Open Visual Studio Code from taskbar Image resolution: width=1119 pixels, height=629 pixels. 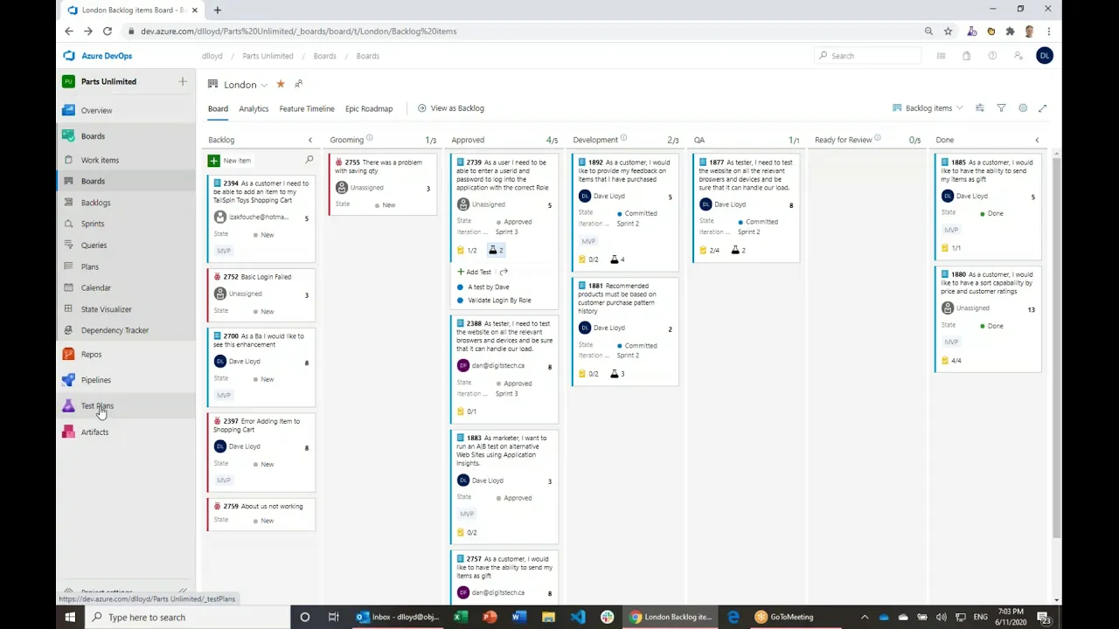[578, 617]
